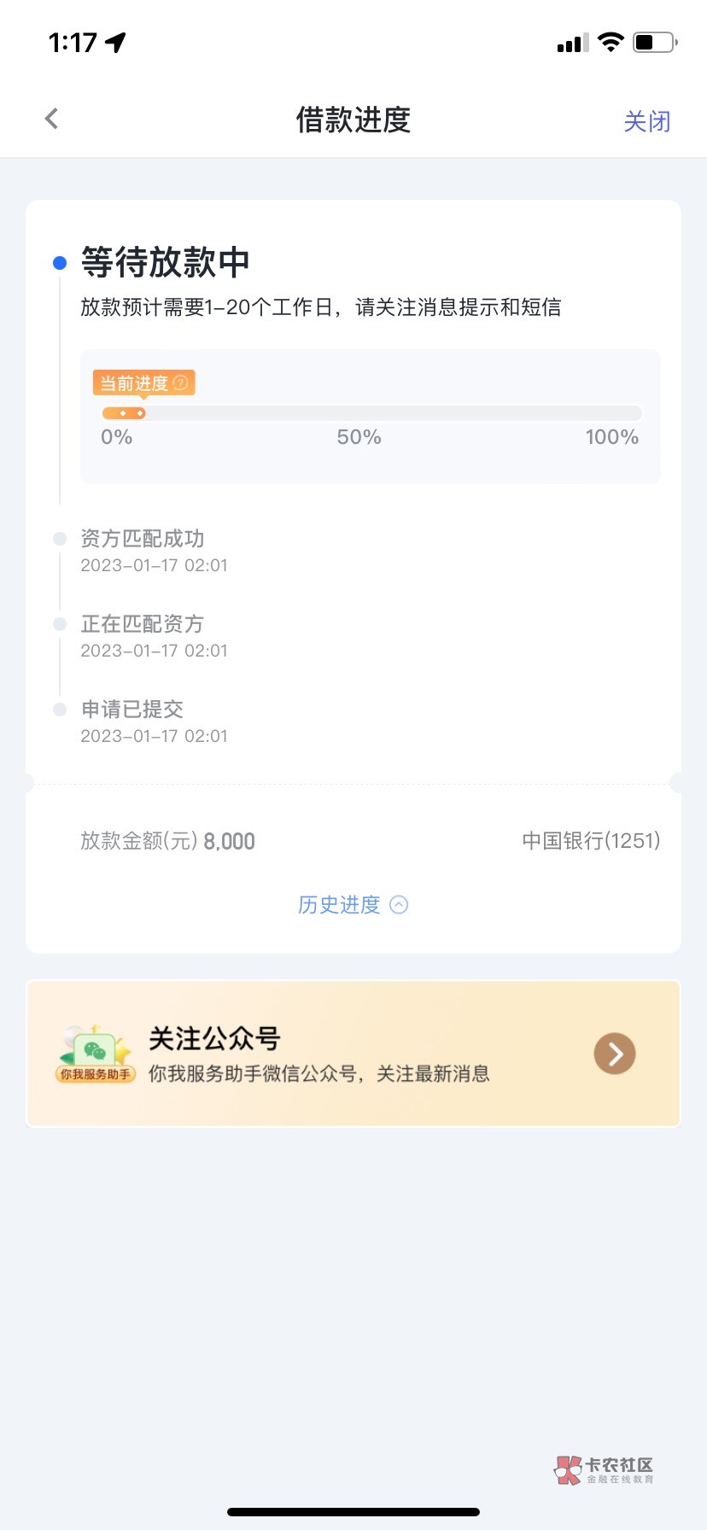Select the 资方匹配成功 timeline step
Viewport: 707px width, 1530px height.
pyautogui.click(x=143, y=539)
